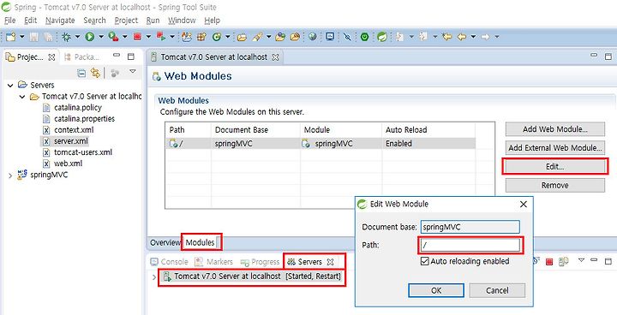This screenshot has width=617, height=315.
Task: Select the springMVC module table row
Action: coord(320,144)
